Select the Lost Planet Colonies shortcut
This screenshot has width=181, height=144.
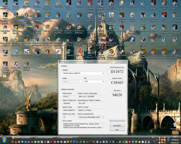tap(132, 17)
